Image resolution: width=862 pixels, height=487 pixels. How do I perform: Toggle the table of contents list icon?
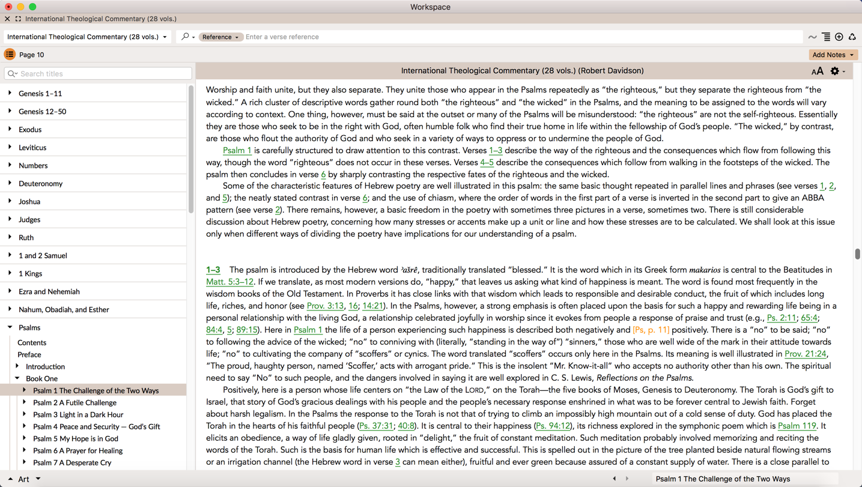[10, 55]
